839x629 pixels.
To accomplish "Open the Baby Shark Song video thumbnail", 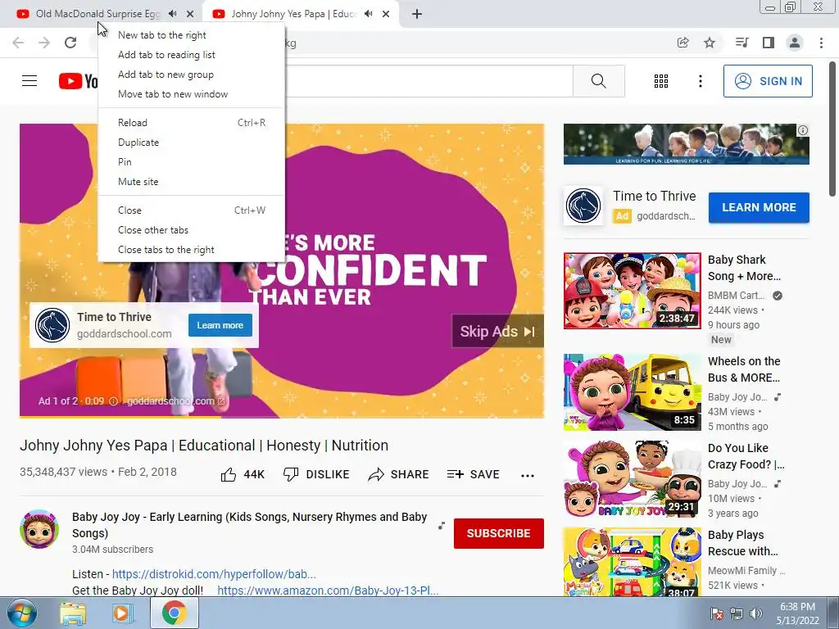I will (632, 291).
